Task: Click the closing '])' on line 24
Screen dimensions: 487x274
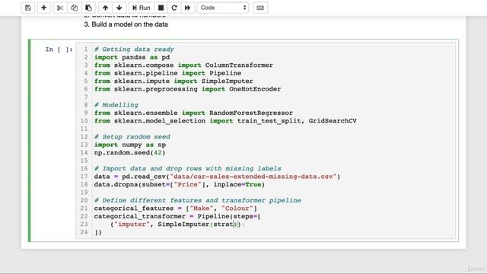Action: pos(98,232)
